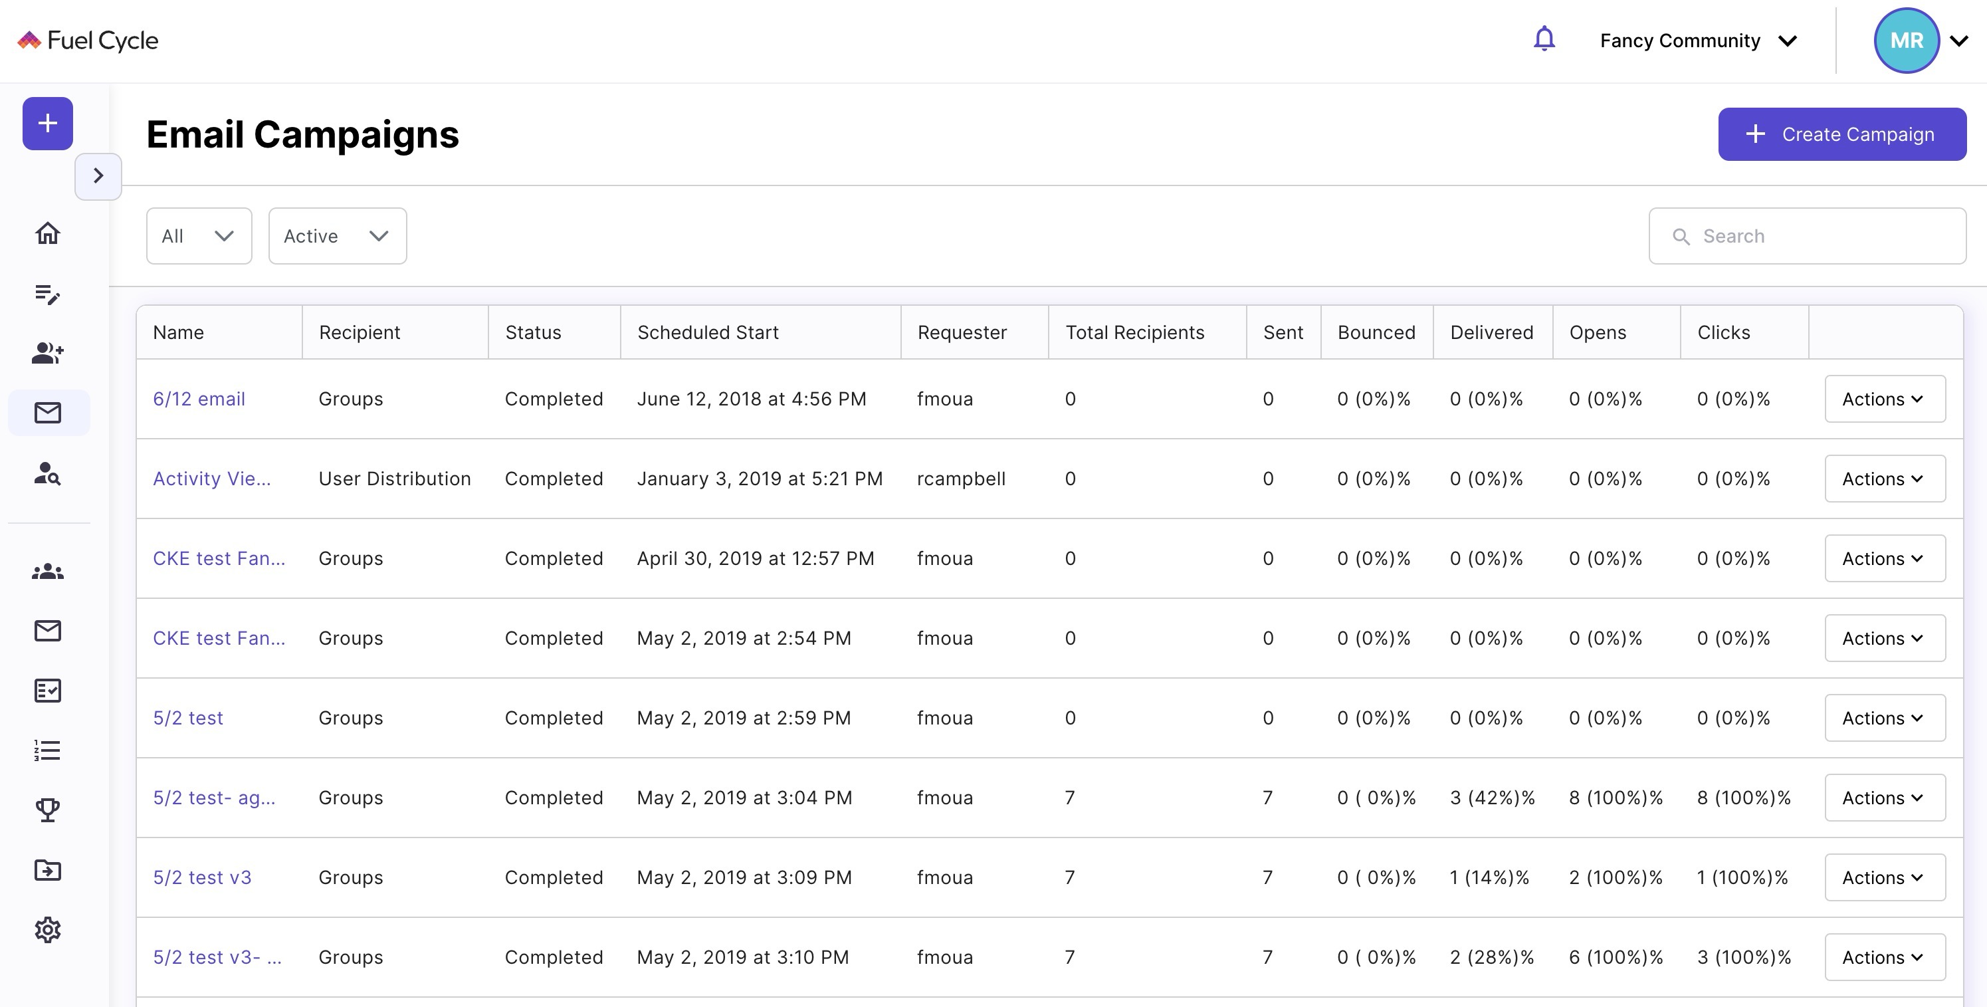
Task: Click the add member sidebar icon
Action: point(48,354)
